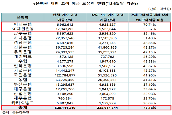Click the 33.84% cell
This screenshot has width=172, height=115.
150,89
